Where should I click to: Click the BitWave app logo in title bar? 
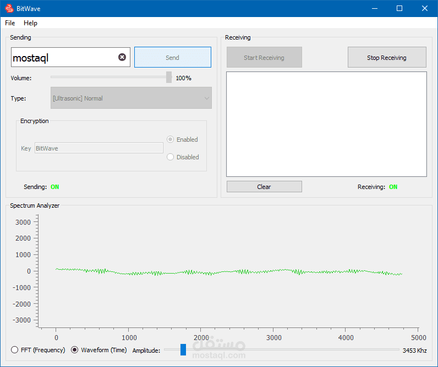9,8
